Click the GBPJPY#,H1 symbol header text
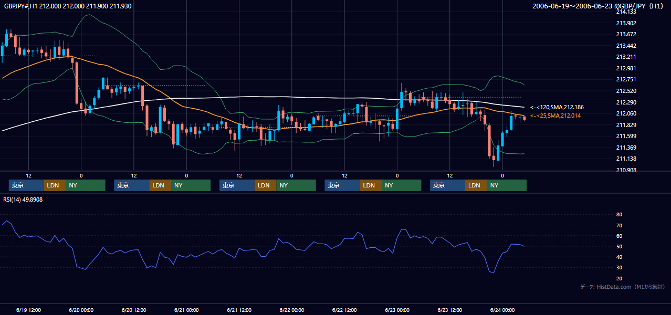 pos(67,6)
